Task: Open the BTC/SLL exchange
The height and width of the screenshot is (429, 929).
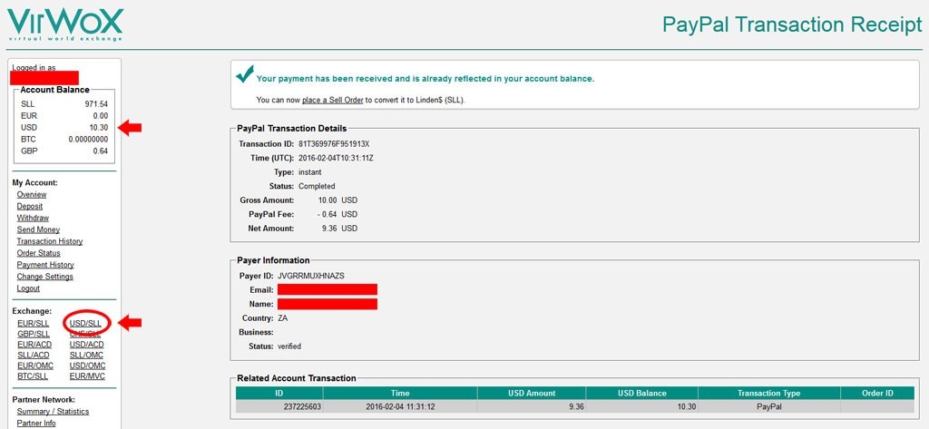Action: pos(33,377)
